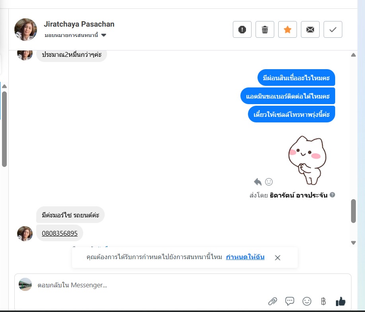This screenshot has width=365, height=312.
Task: Attach a file with paperclip icon
Action: click(x=273, y=302)
